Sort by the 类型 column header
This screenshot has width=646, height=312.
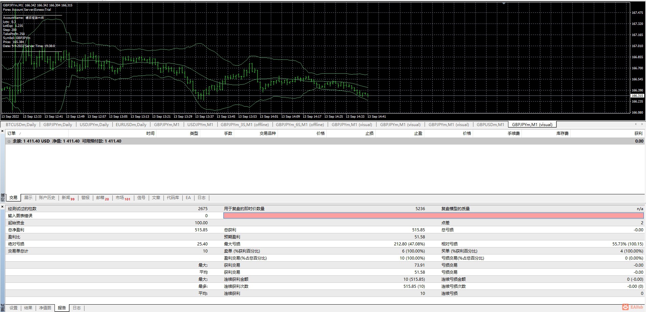[194, 133]
